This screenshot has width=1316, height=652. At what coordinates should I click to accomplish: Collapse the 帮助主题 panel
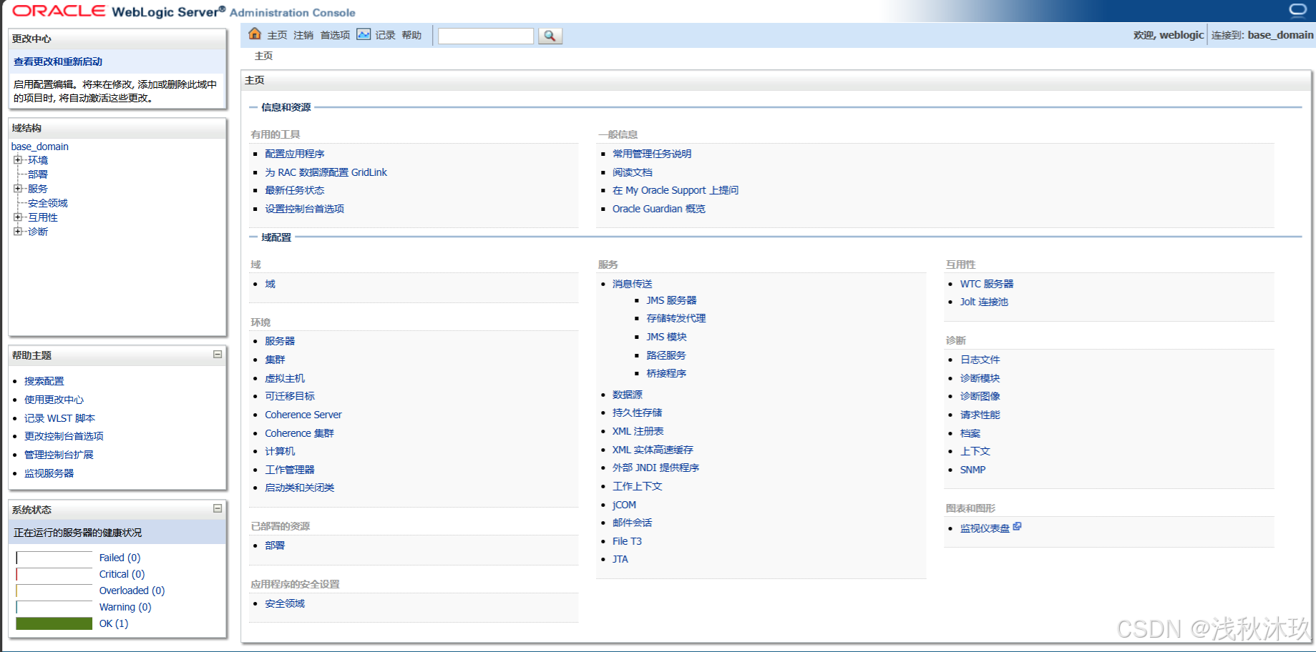[218, 355]
